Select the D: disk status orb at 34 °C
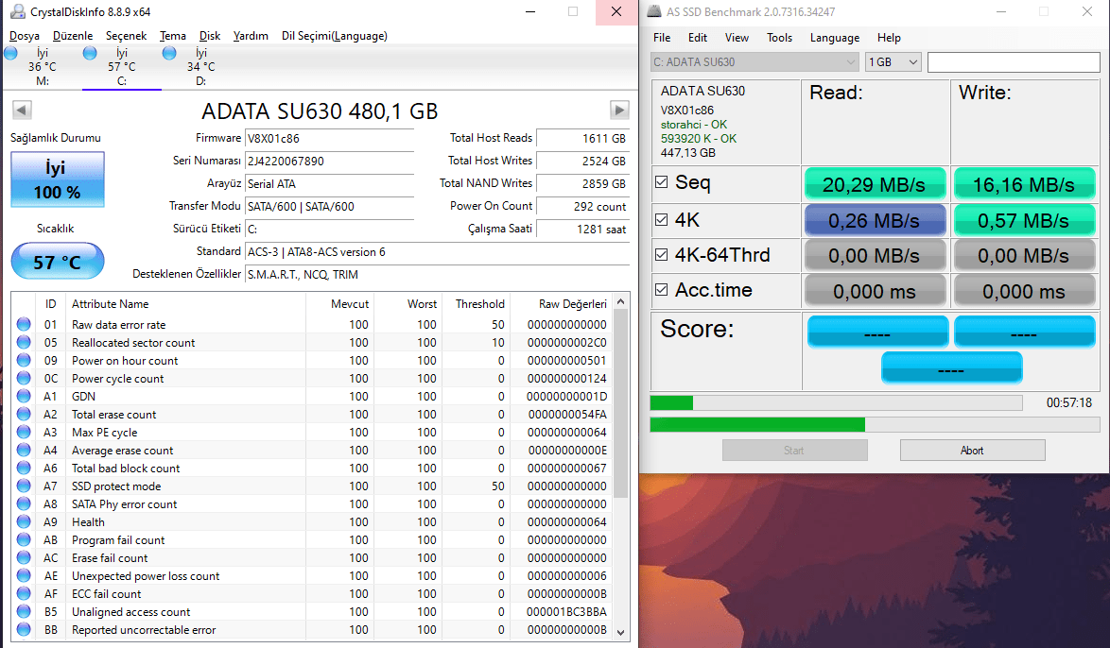1110x648 pixels. (x=169, y=53)
